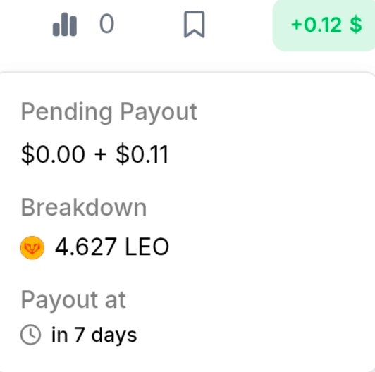Click the Payout word in Pending Payout
The width and height of the screenshot is (375, 372).
(x=159, y=112)
